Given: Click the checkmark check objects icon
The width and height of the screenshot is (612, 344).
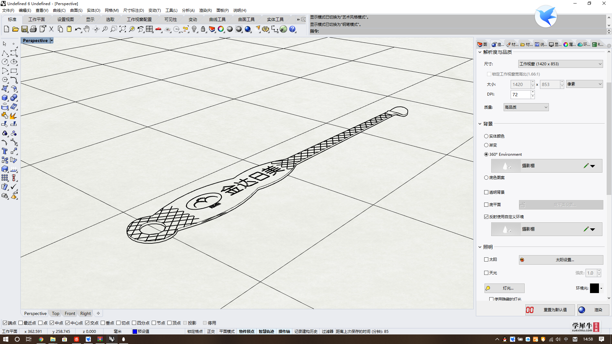Looking at the screenshot, I should tap(14, 187).
